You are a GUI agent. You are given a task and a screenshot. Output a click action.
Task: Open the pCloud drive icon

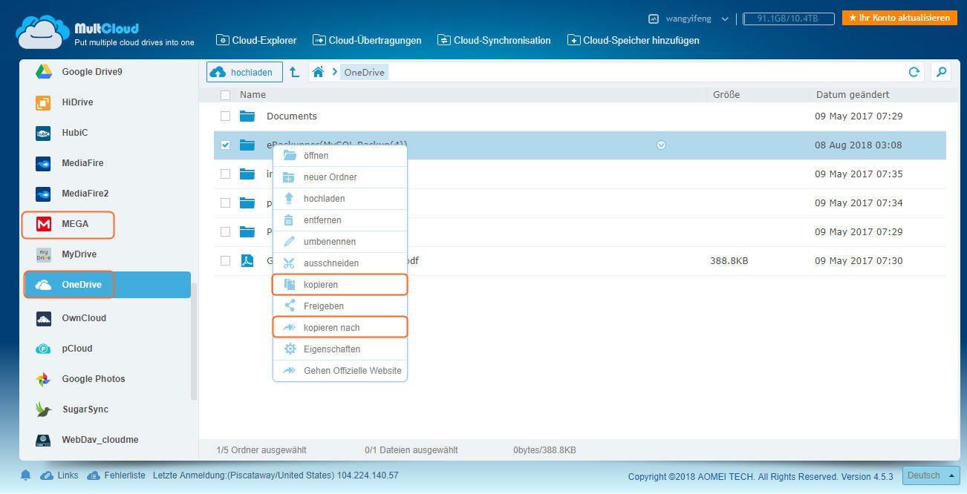[x=43, y=349]
